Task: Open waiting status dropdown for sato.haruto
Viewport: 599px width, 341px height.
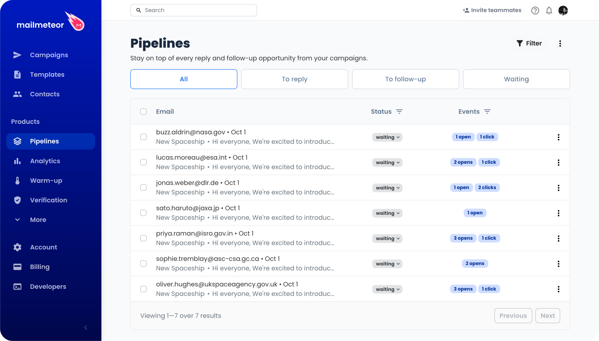Action: point(387,213)
